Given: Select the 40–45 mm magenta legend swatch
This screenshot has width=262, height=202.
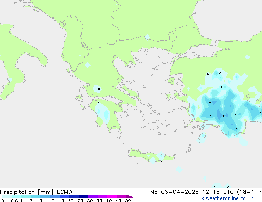Looking at the screenshot, I should point(112,197).
